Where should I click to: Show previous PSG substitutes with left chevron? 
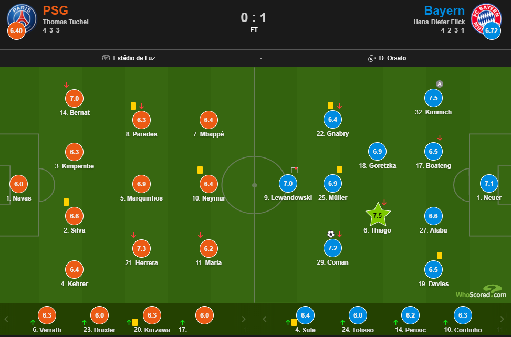[x=6, y=319]
